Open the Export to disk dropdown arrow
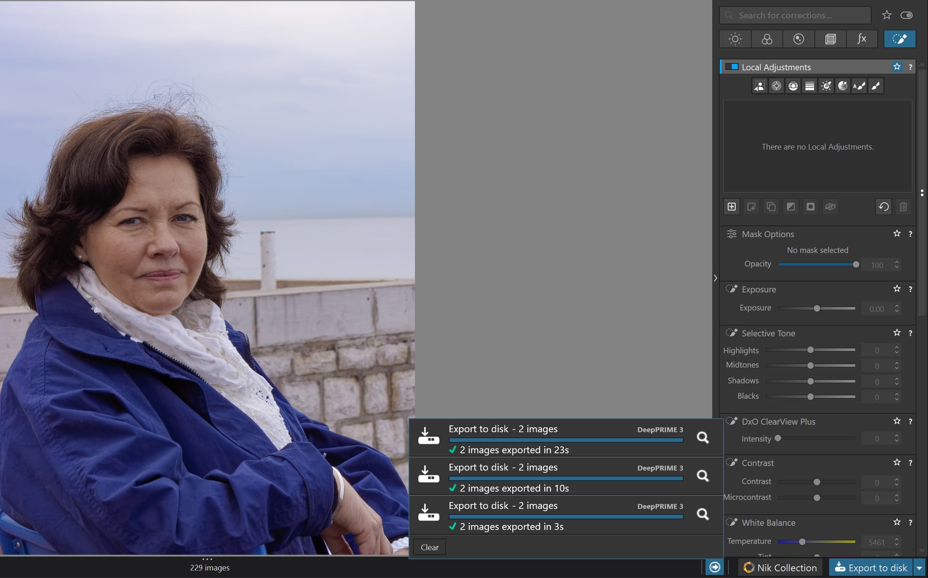Screen dimensions: 928x578 point(919,568)
